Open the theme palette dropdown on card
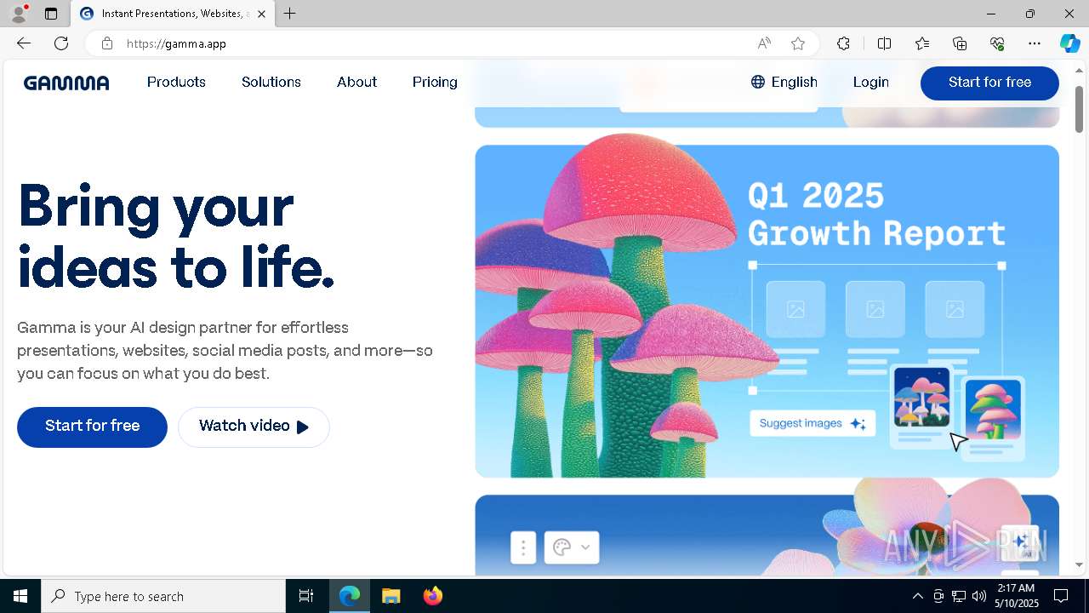This screenshot has width=1089, height=613. coord(571,547)
